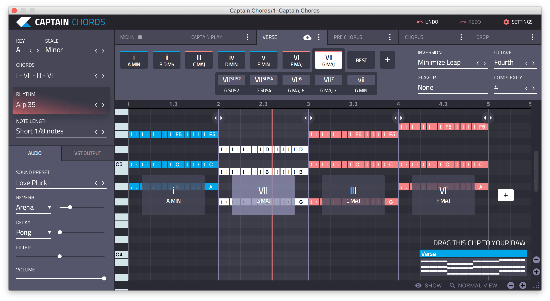The image size is (550, 301).
Task: Open the Drop tab
Action: [482, 37]
